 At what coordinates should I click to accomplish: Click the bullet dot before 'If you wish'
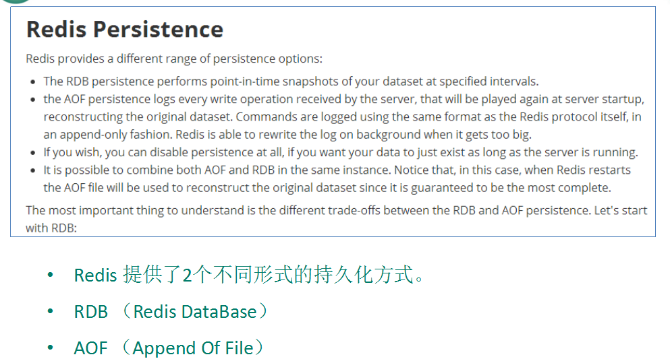tap(33, 153)
